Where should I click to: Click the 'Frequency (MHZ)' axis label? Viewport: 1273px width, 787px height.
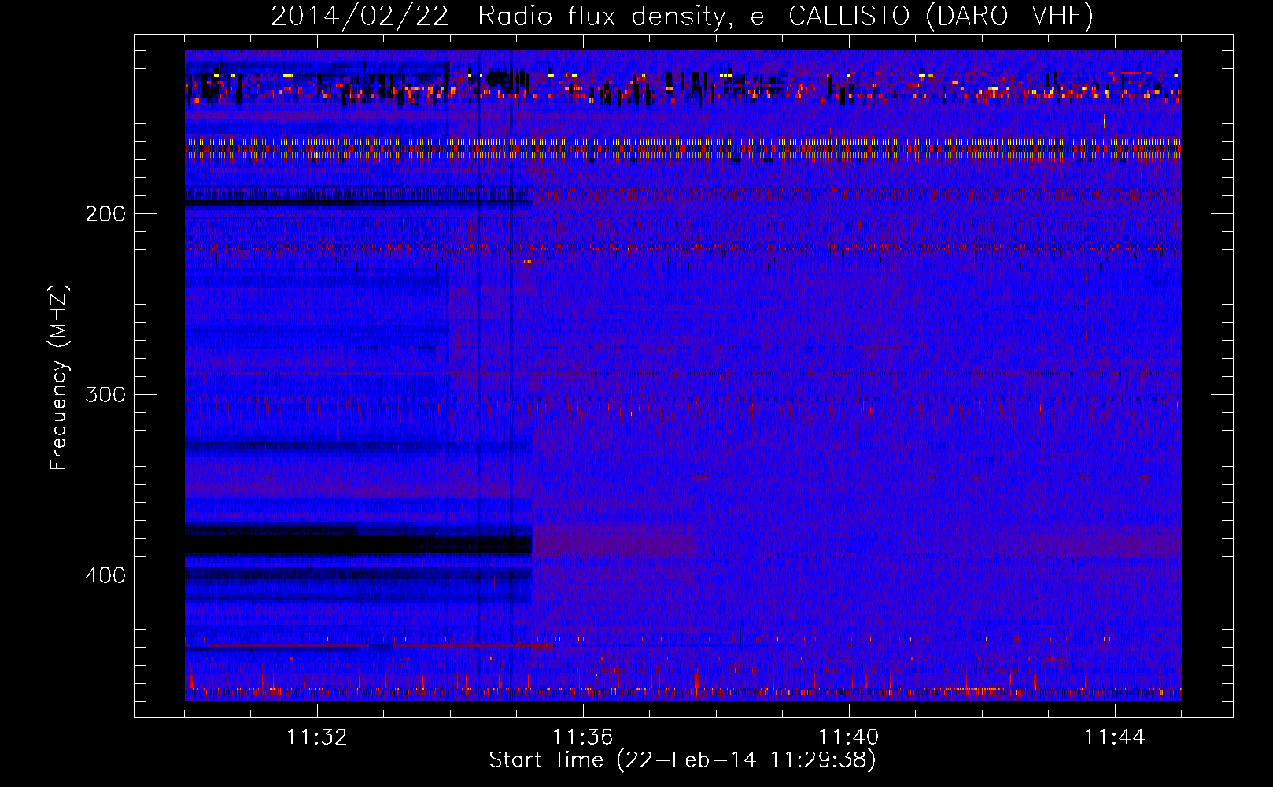[x=59, y=378]
